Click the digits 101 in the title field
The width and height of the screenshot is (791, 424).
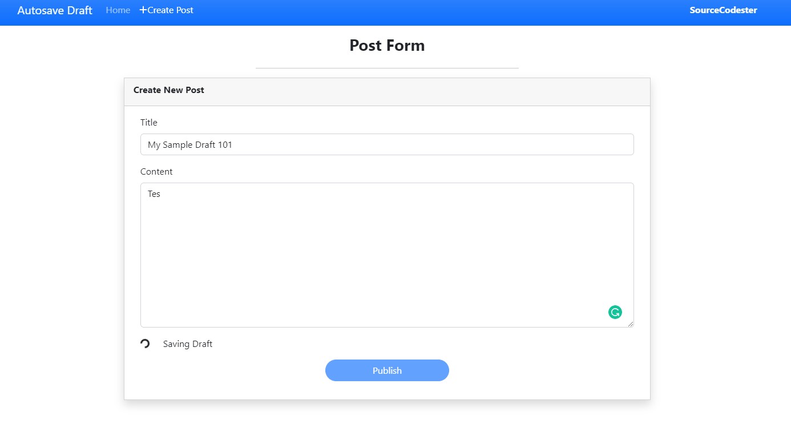[x=225, y=145]
